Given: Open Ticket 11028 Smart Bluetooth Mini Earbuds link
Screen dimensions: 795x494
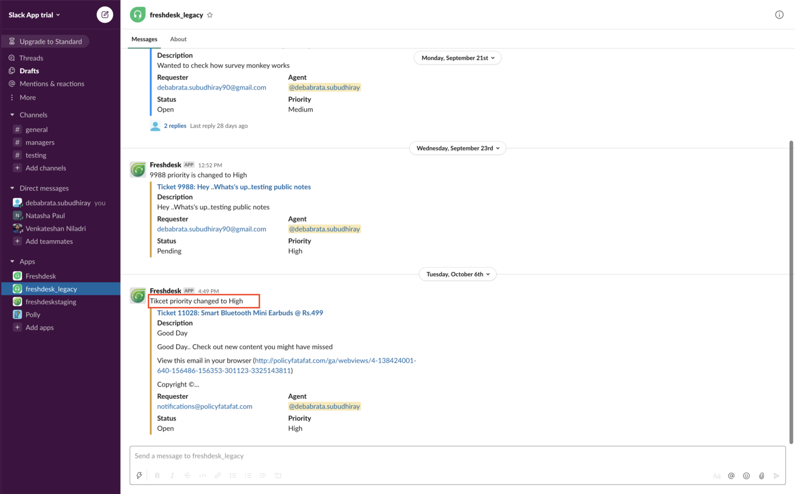Looking at the screenshot, I should pos(240,313).
